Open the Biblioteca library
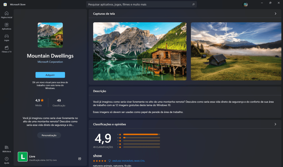 point(7,149)
